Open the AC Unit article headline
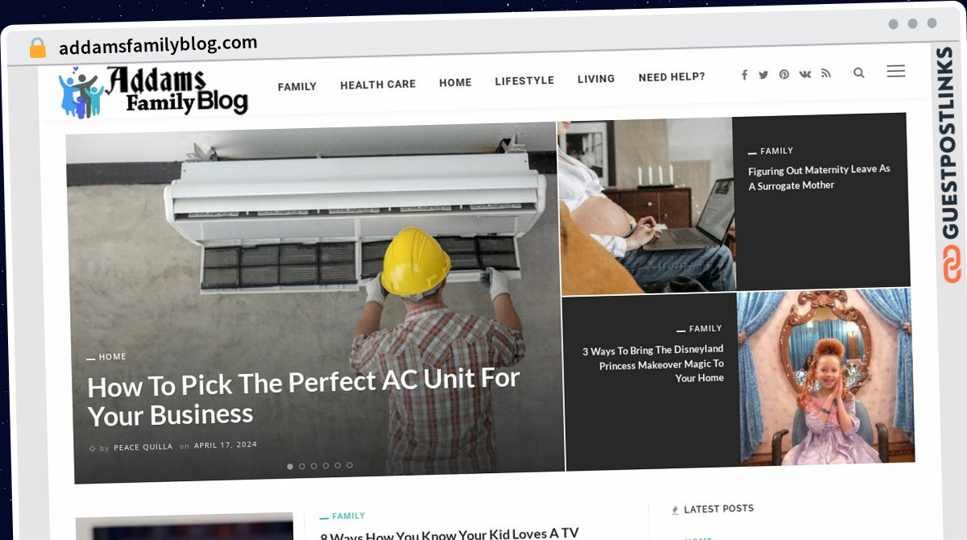967x540 pixels. click(x=304, y=397)
